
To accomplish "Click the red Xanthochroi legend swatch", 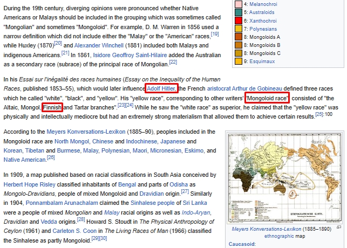I will coord(239,20).
